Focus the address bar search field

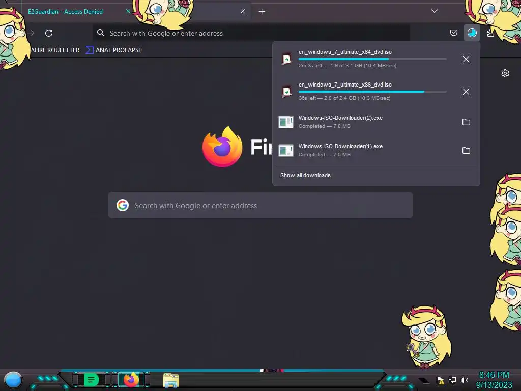pyautogui.click(x=251, y=33)
